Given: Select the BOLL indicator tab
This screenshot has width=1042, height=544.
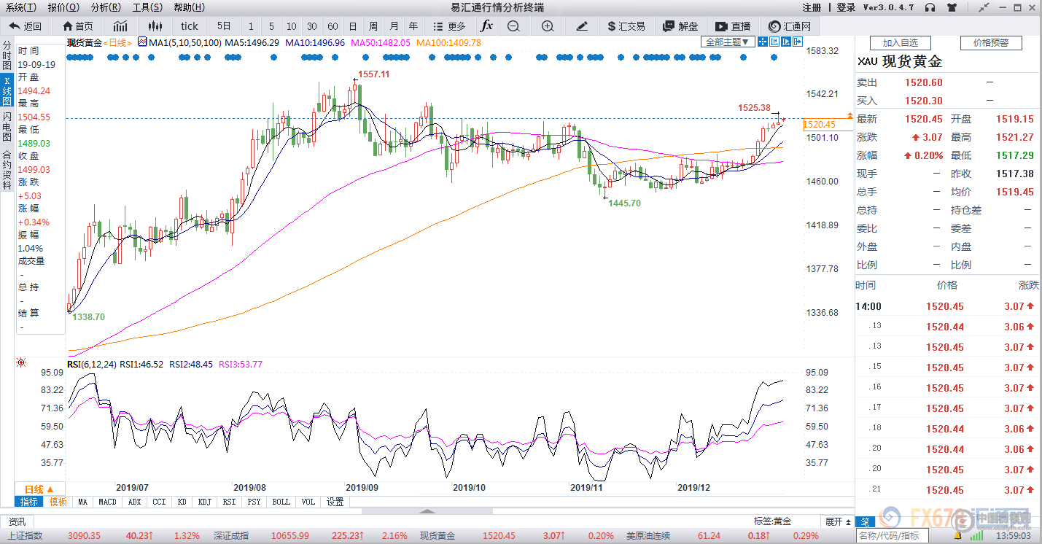Looking at the screenshot, I should [281, 502].
